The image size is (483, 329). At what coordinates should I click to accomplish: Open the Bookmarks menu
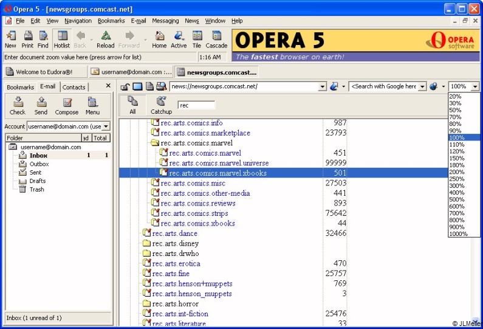point(111,21)
